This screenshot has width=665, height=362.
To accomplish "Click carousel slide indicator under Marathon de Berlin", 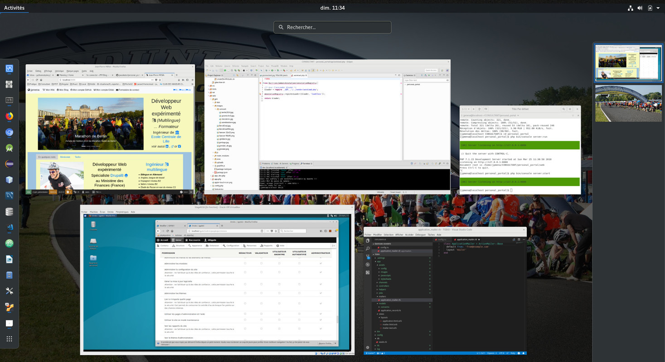I will (x=91, y=146).
